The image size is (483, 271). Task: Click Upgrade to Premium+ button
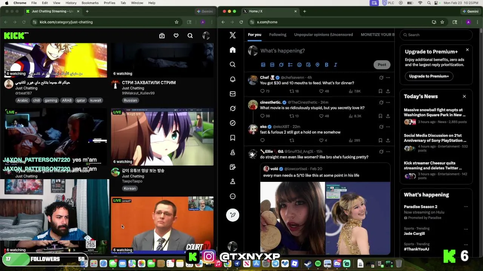(x=429, y=76)
